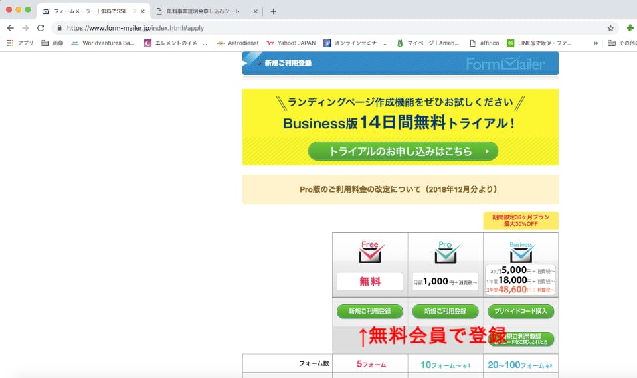
Task: Click the Pro plan envelope icon
Action: (446, 252)
